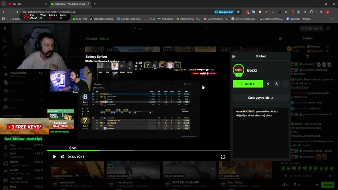Collapse the main chat sidebar arrow
The width and height of the screenshot is (338, 190).
point(281,38)
